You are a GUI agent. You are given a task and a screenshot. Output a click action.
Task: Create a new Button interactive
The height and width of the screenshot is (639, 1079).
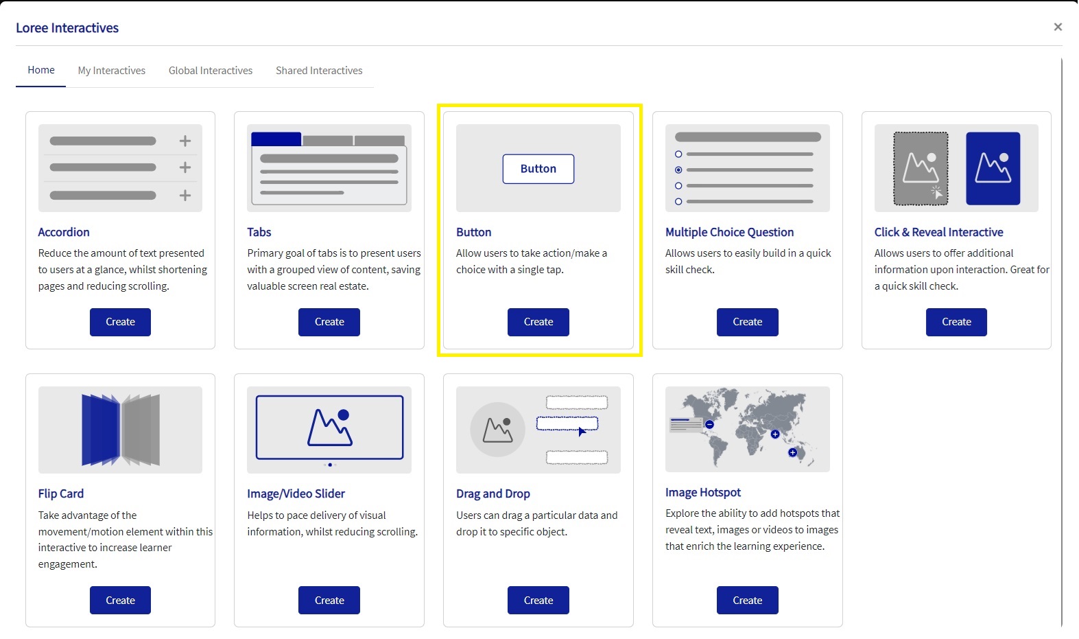coord(538,322)
